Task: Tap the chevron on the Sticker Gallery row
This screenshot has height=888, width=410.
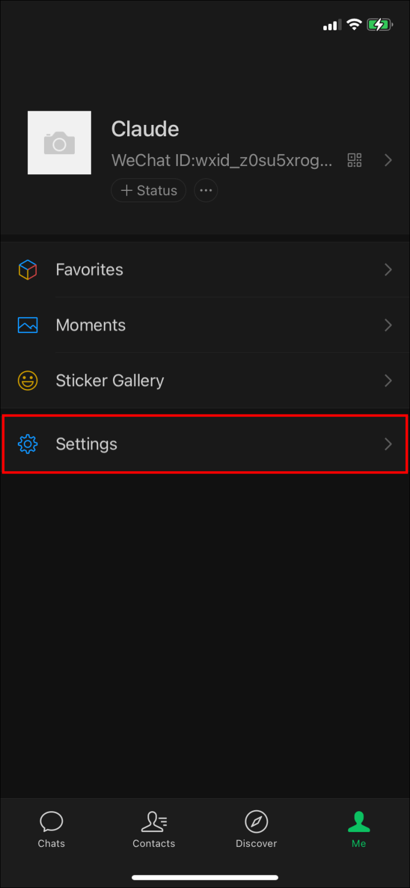Action: (388, 381)
